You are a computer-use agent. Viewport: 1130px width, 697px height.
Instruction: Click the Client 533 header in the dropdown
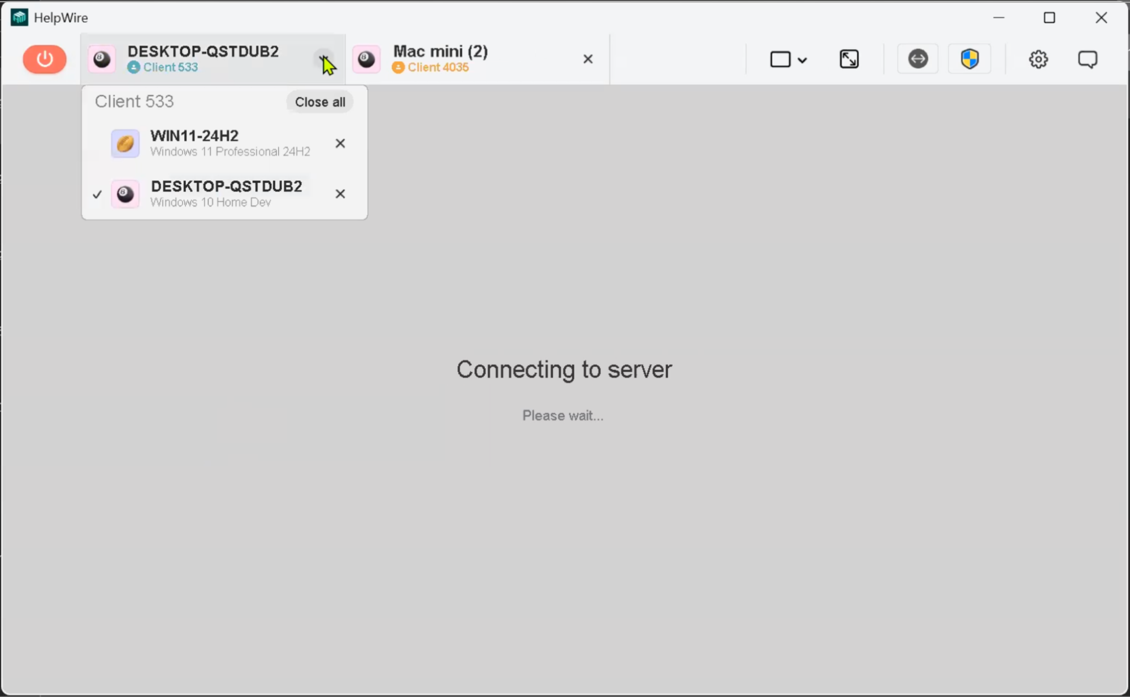(x=135, y=101)
